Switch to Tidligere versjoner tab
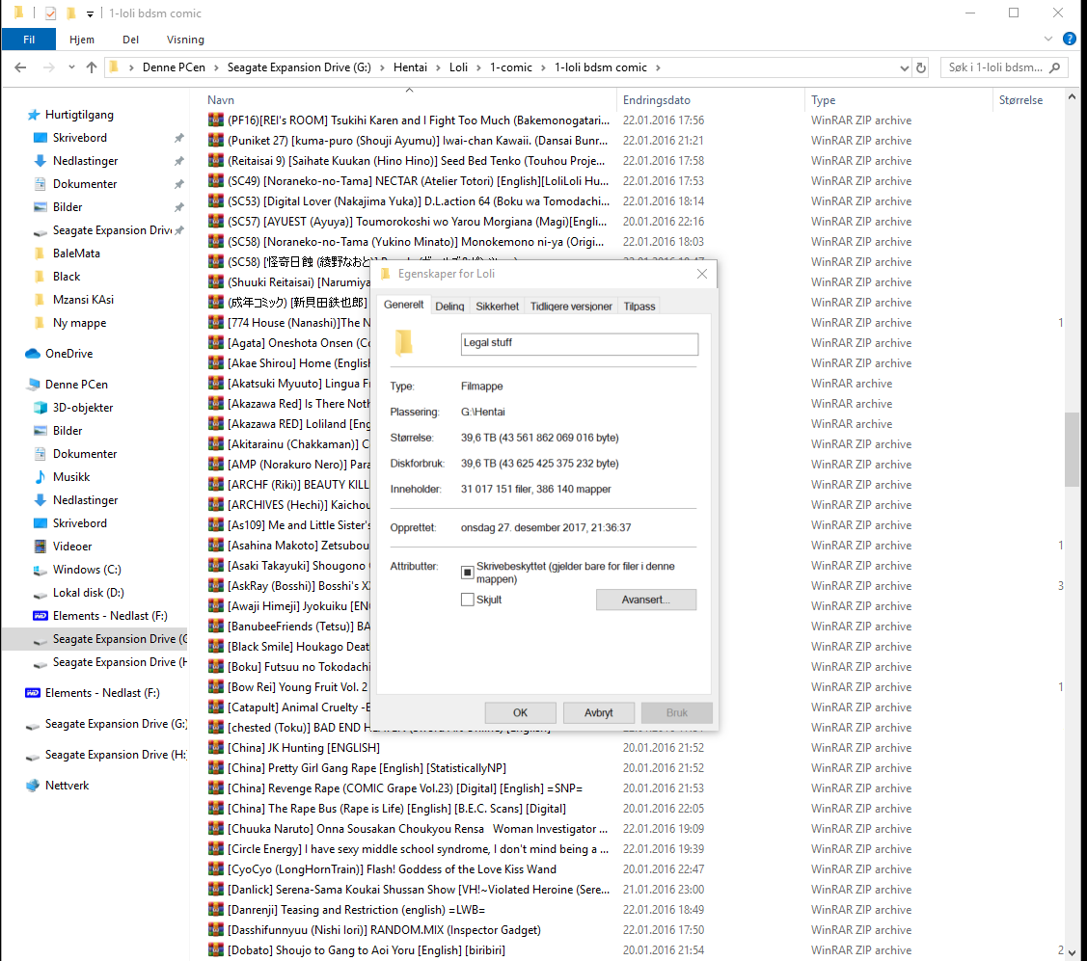This screenshot has height=961, width=1087. (x=571, y=307)
